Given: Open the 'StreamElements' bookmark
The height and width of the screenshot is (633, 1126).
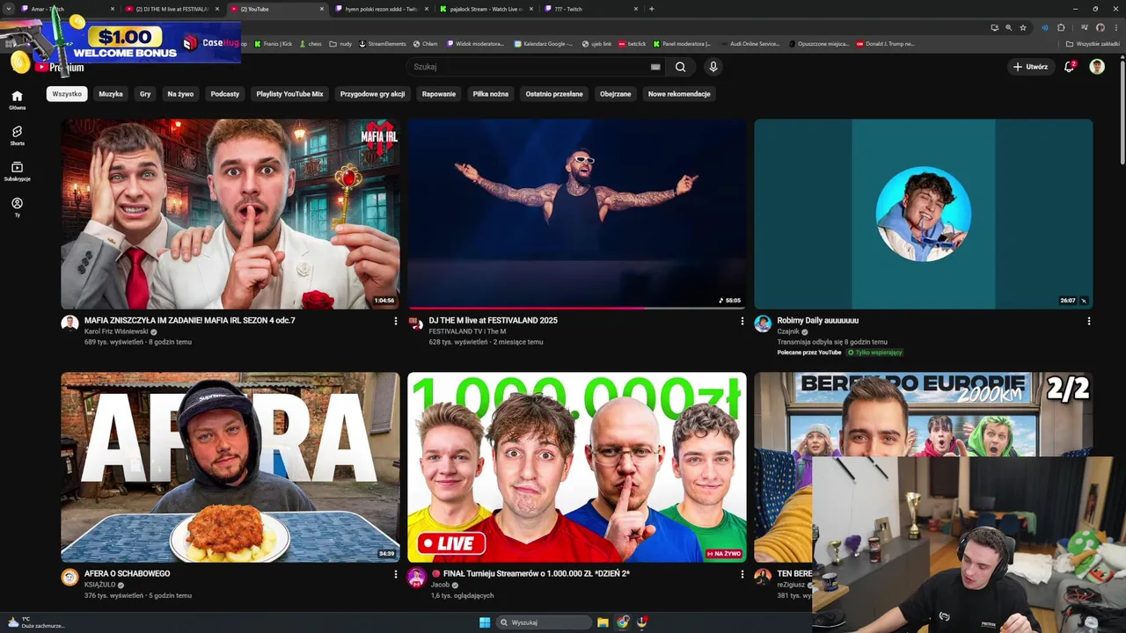Looking at the screenshot, I should (x=382, y=43).
